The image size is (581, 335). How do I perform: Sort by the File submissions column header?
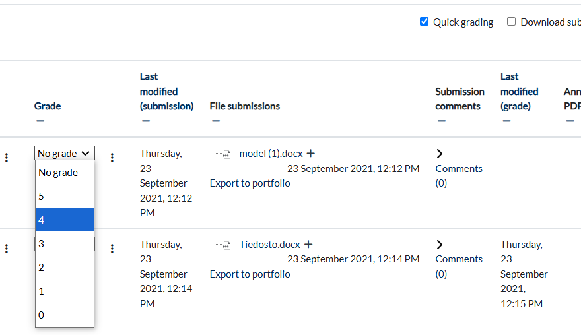point(244,106)
